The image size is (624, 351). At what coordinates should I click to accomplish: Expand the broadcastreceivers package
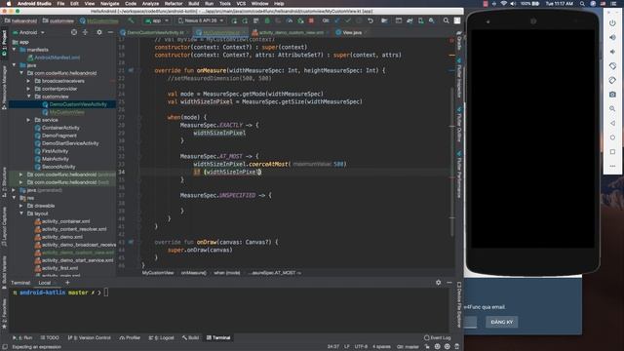tap(28, 81)
